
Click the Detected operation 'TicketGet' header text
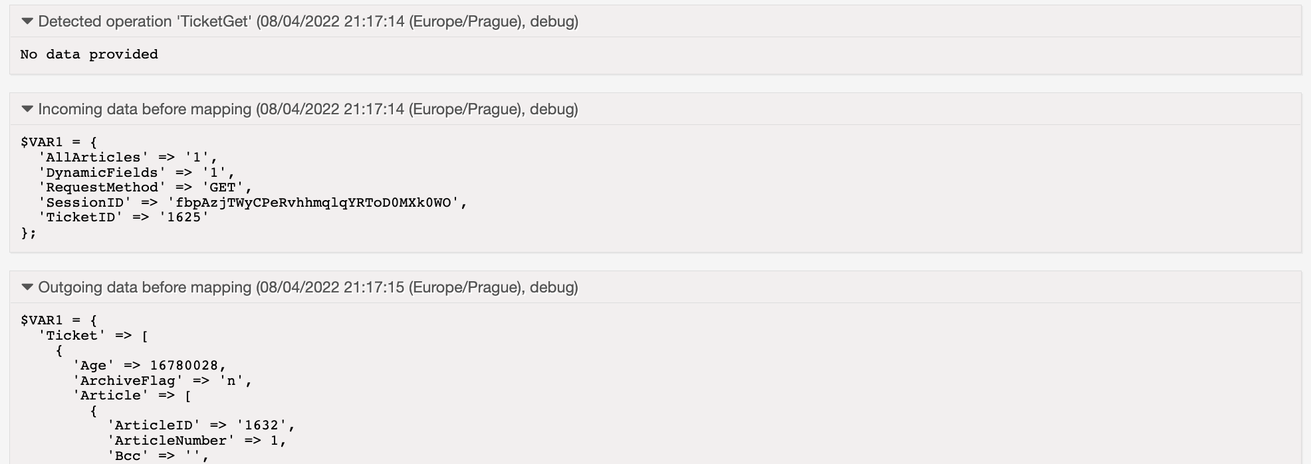point(308,21)
